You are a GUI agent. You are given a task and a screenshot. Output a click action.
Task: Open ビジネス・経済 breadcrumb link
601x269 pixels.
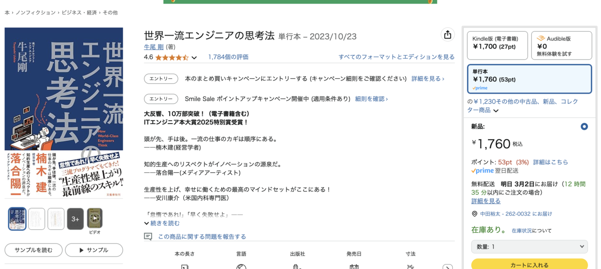tap(79, 13)
